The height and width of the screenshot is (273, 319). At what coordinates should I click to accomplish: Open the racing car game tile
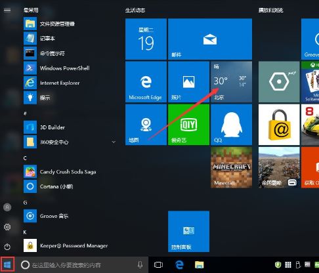[310, 125]
